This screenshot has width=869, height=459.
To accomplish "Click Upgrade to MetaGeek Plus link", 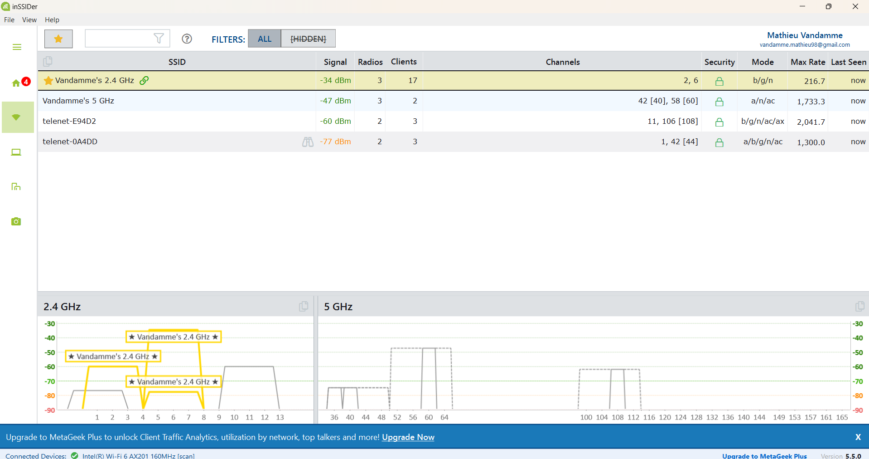I will coord(764,456).
